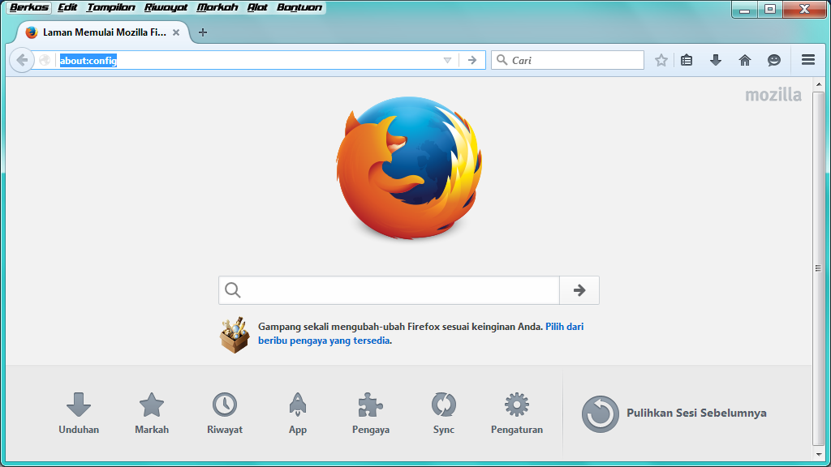Follow the Pilih dari beribu pengaya link

pyautogui.click(x=566, y=326)
